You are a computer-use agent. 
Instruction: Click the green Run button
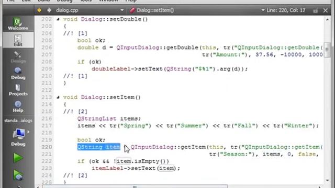[18, 158]
